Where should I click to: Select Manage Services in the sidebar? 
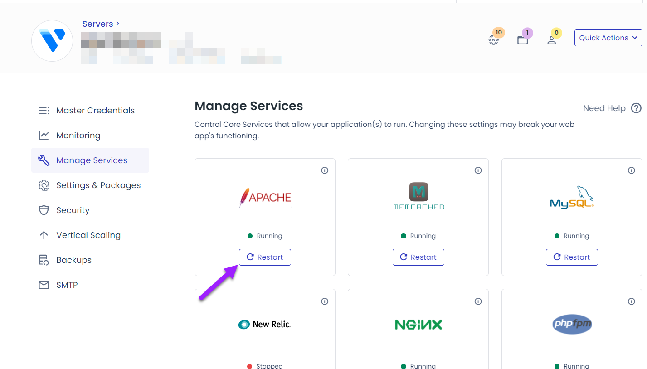[x=90, y=160]
